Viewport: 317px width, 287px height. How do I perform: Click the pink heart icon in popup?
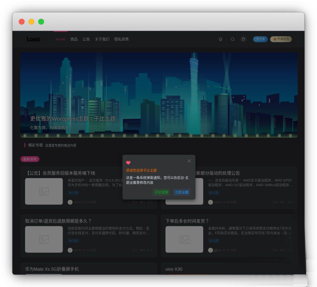(128, 163)
